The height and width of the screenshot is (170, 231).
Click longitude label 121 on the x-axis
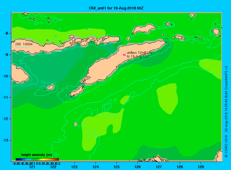point(32,167)
